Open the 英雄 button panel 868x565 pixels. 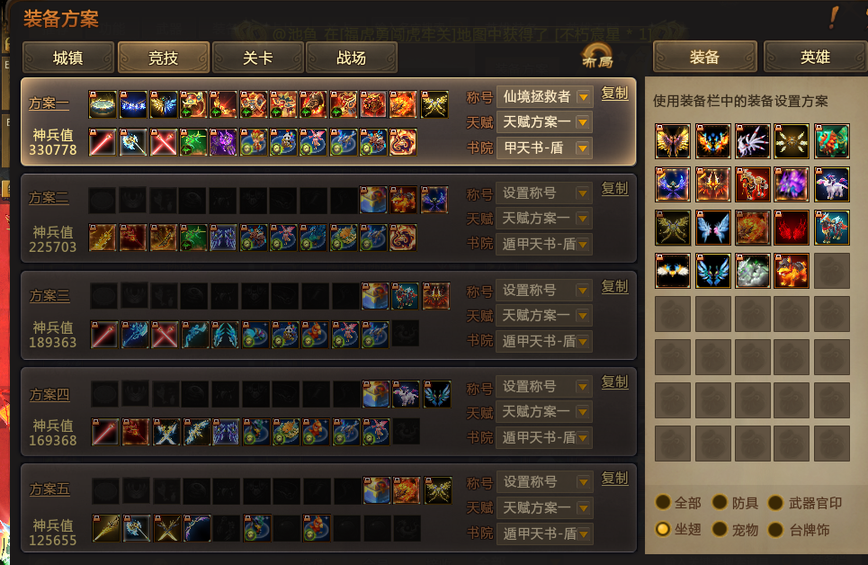[x=814, y=57]
